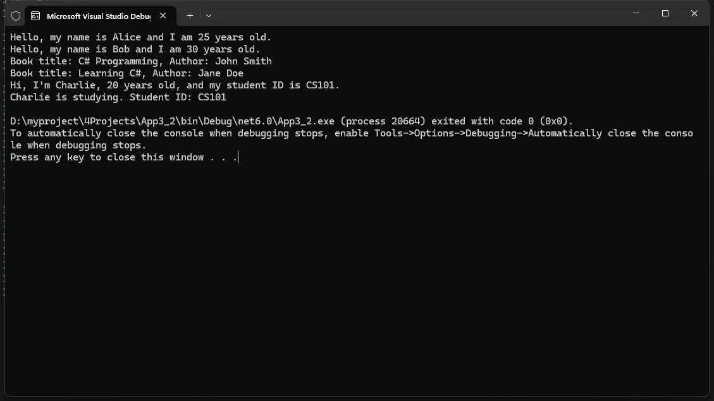Image resolution: width=714 pixels, height=401 pixels.
Task: Close the Microsoft Visual Studio Debug tab
Action: [163, 15]
